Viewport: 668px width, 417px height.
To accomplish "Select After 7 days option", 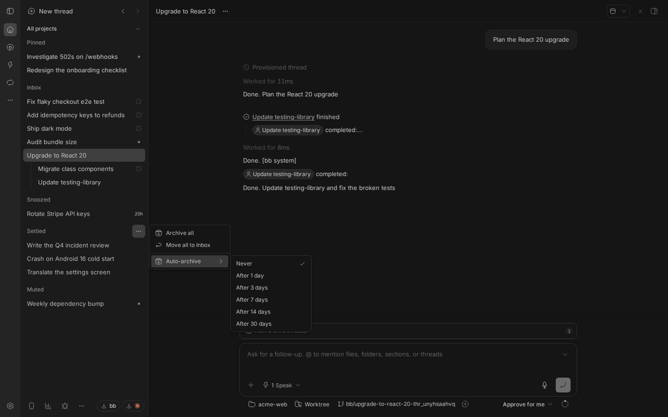I will [x=271, y=300].
